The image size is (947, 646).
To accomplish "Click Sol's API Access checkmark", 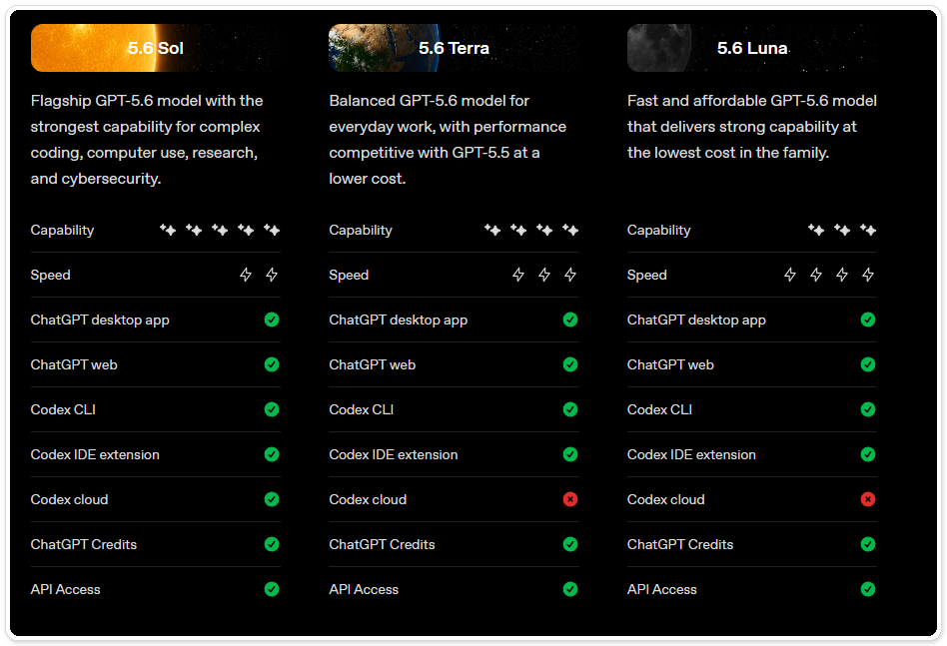I will click(272, 589).
